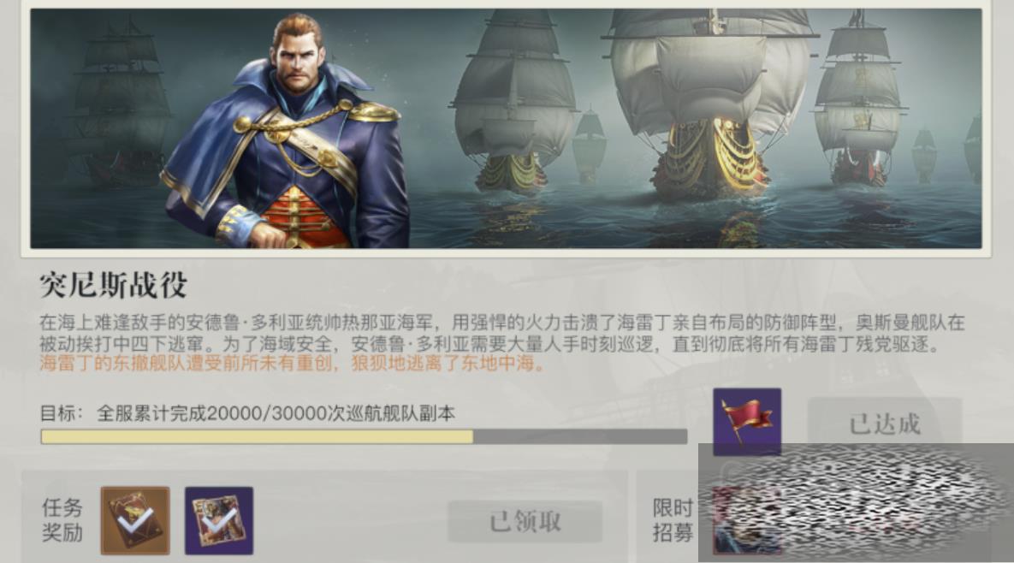
Task: Click the blurred mosaic area at the bottom right
Action: pos(856,502)
